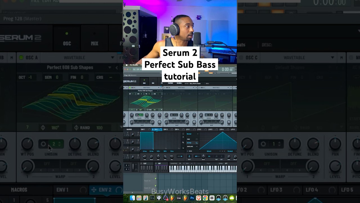
Task: Open the Brave browser in the Dock
Action: (x=199, y=198)
